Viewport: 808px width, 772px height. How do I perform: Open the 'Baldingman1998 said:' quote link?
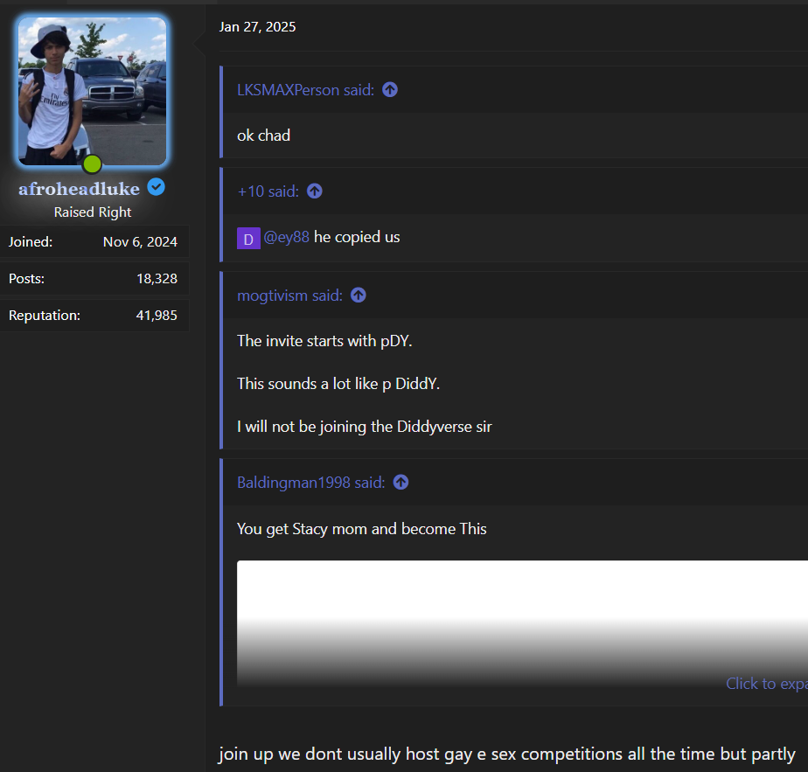click(x=310, y=483)
